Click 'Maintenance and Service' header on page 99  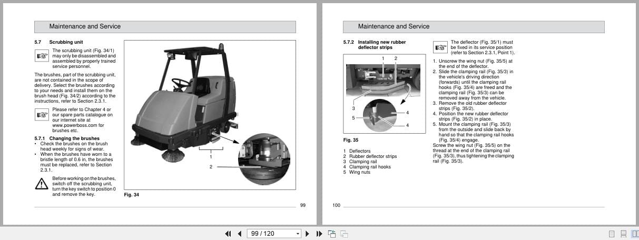click(85, 26)
